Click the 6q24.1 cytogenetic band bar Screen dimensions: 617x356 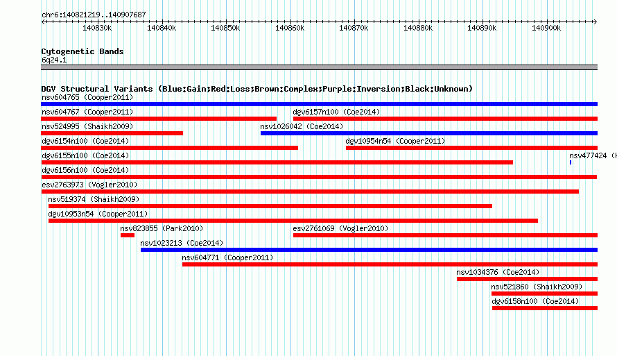(x=319, y=67)
